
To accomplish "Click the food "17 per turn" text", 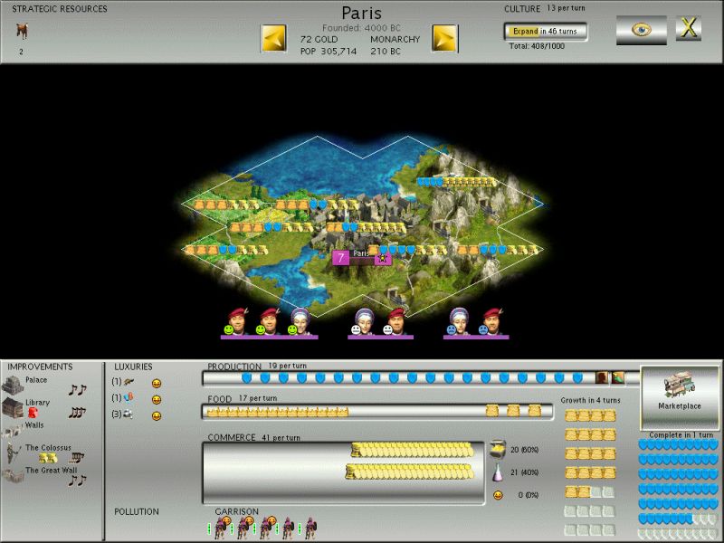I will tap(258, 398).
